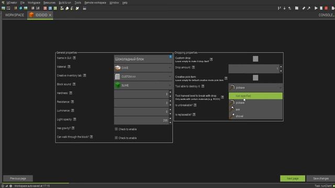The width and height of the screenshot is (335, 188).
Task: Increase the Light opacity stepper
Action: 170,119
